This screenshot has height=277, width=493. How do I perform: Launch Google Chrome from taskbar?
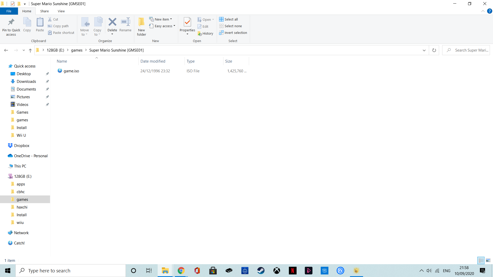(x=181, y=271)
